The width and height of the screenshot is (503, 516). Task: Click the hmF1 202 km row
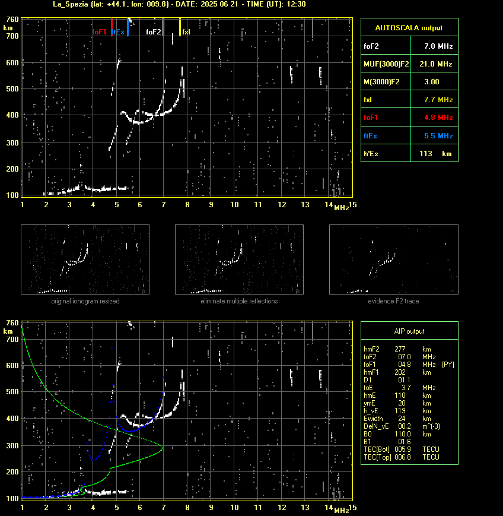[397, 372]
